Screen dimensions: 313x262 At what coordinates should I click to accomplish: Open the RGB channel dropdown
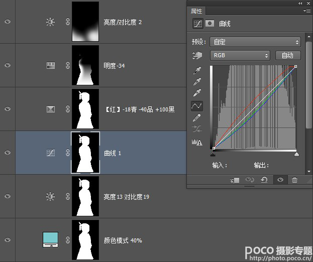point(240,55)
